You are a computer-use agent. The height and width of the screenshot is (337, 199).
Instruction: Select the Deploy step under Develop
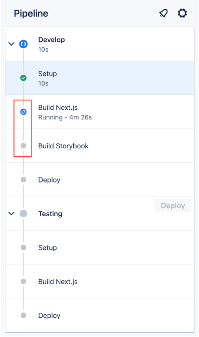click(x=100, y=180)
